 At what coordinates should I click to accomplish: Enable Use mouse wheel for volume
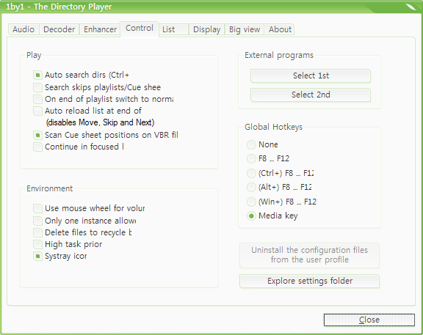[37, 208]
